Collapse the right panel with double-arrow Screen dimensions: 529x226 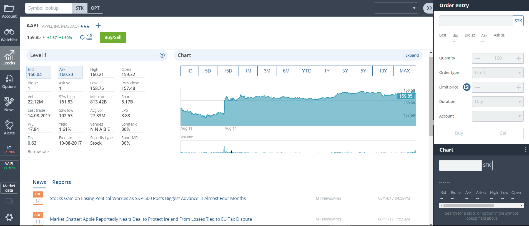(x=429, y=8)
